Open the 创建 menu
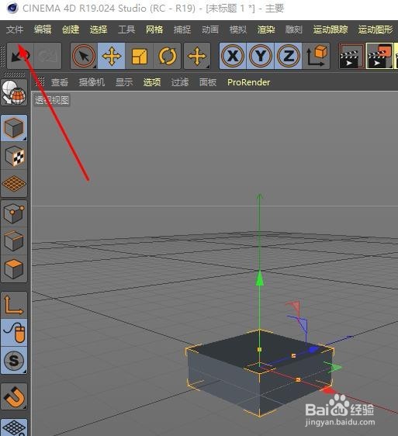 tap(71, 29)
